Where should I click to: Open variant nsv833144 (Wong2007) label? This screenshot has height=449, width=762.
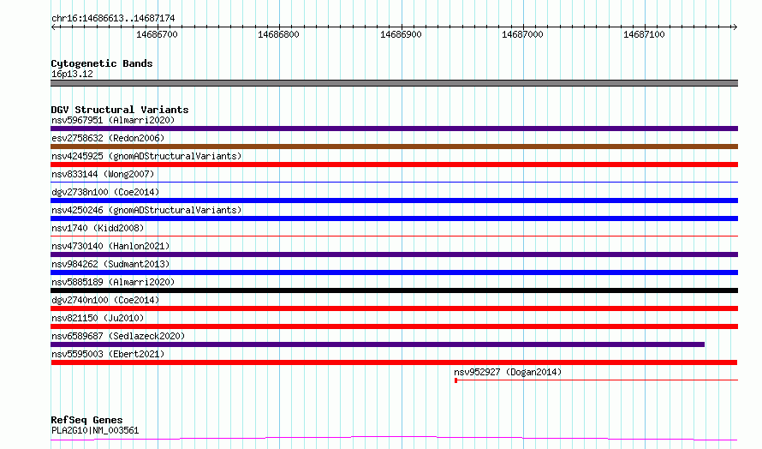pos(103,174)
